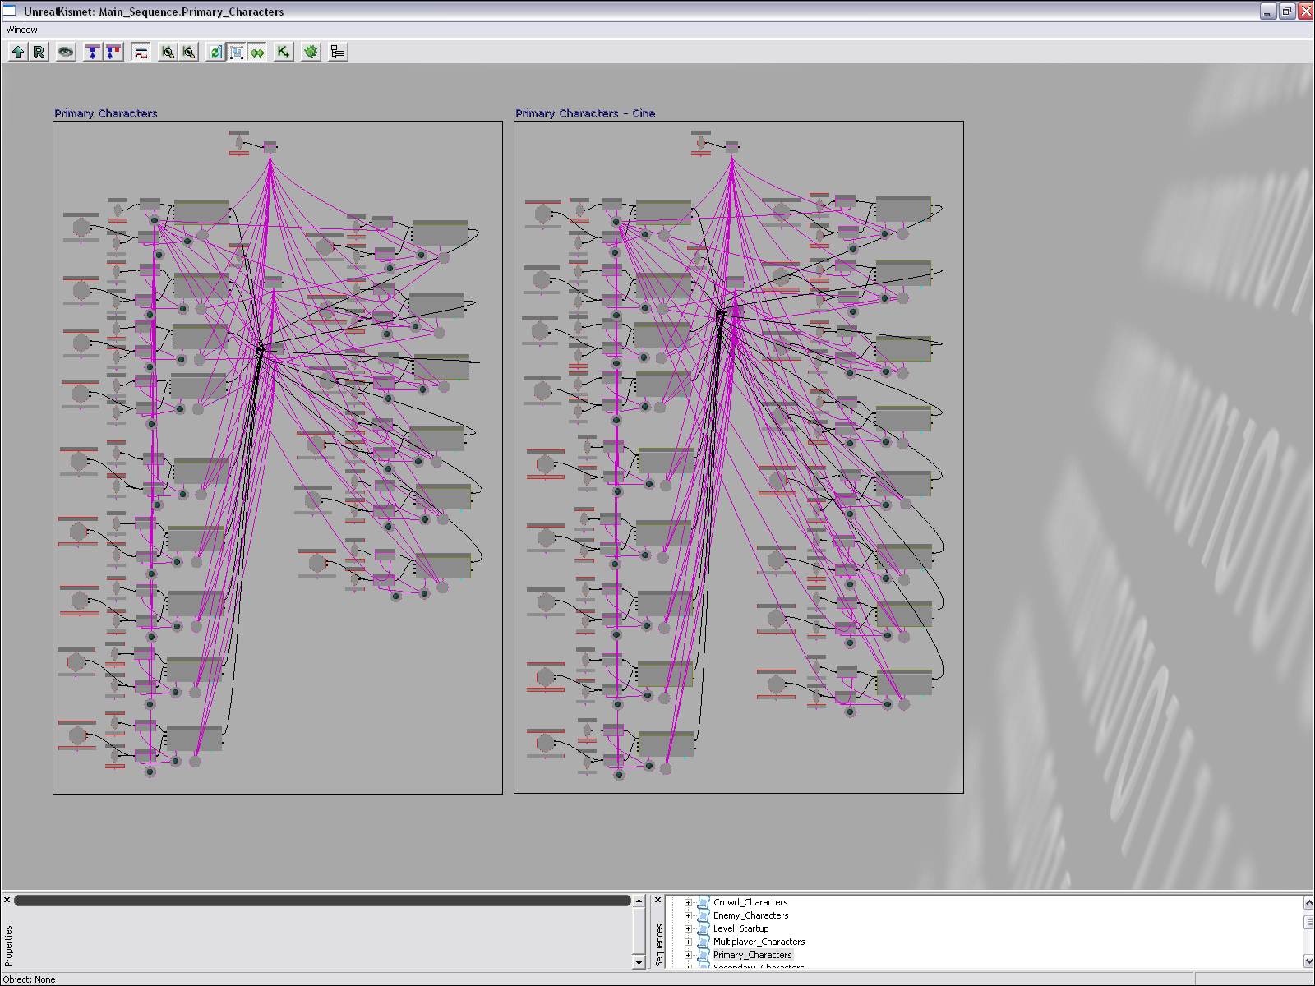
Task: Open the Window menu
Action: click(22, 30)
